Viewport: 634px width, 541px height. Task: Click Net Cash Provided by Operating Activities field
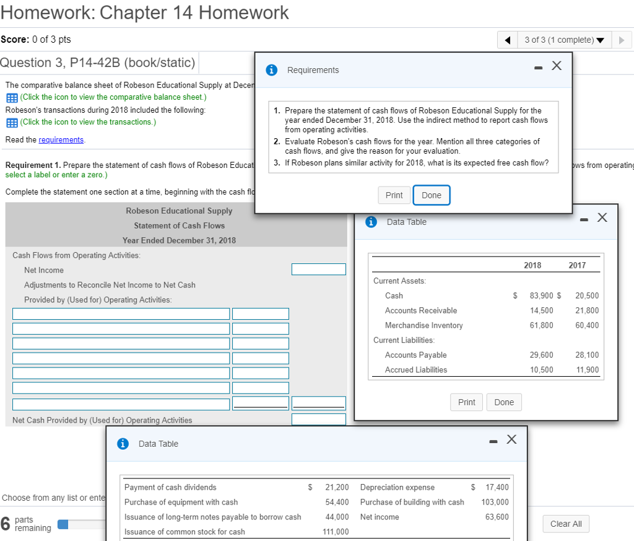tap(319, 419)
